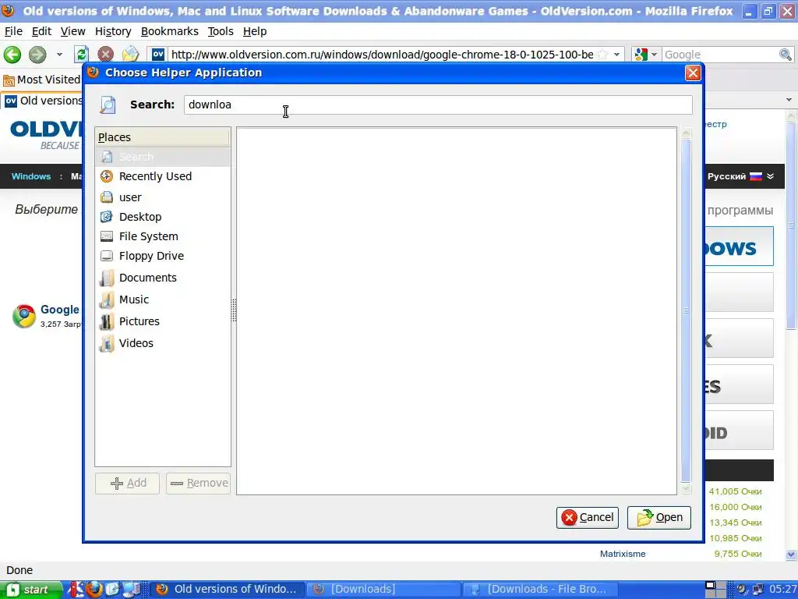Click the Google search box in Firefox

coord(720,55)
